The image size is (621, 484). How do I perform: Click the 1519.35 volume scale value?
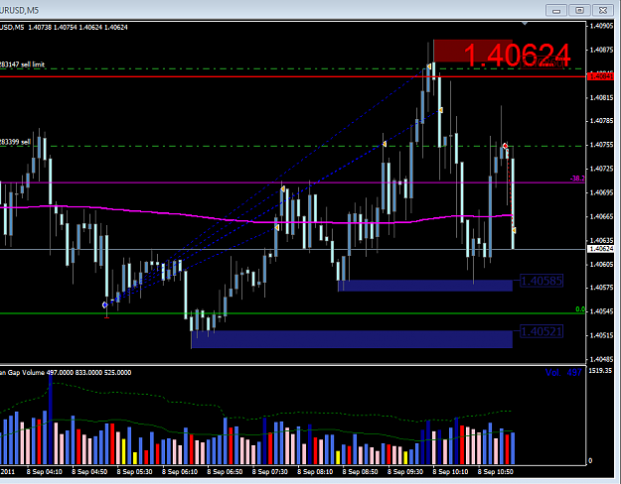pyautogui.click(x=600, y=371)
